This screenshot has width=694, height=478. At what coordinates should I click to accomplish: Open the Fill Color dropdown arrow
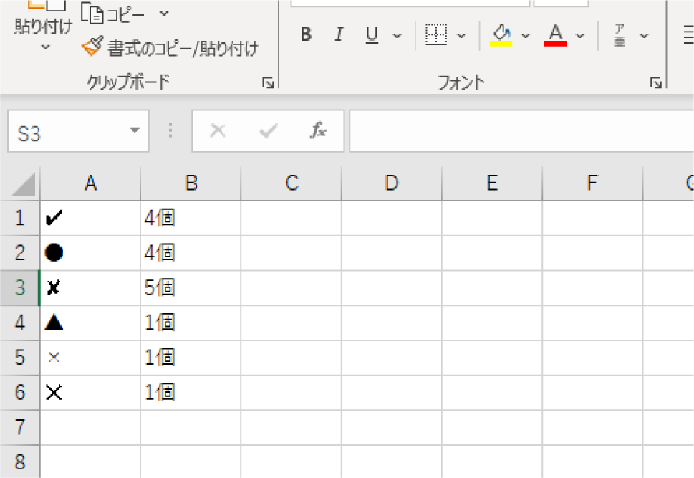(x=526, y=35)
